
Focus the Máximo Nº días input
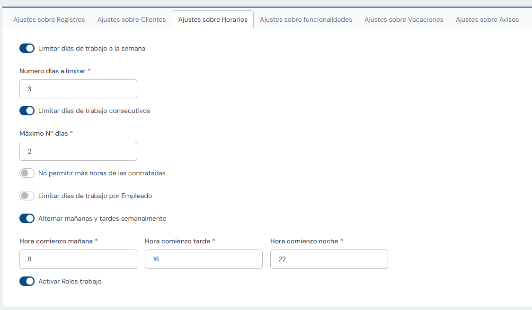tap(78, 151)
